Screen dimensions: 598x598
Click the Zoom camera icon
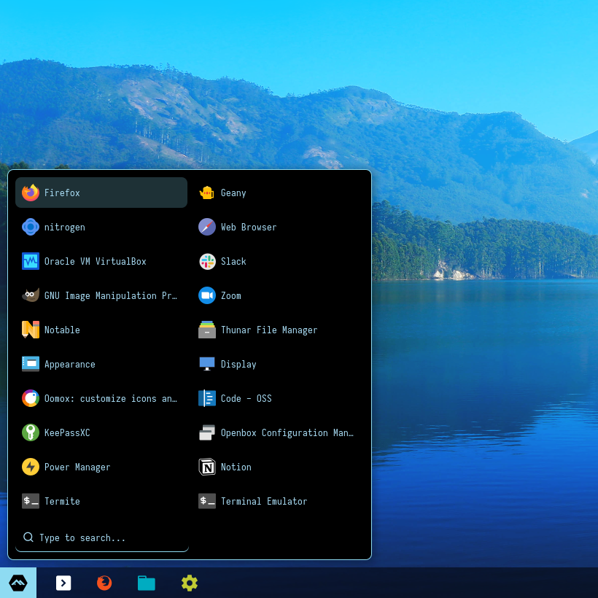coord(207,295)
